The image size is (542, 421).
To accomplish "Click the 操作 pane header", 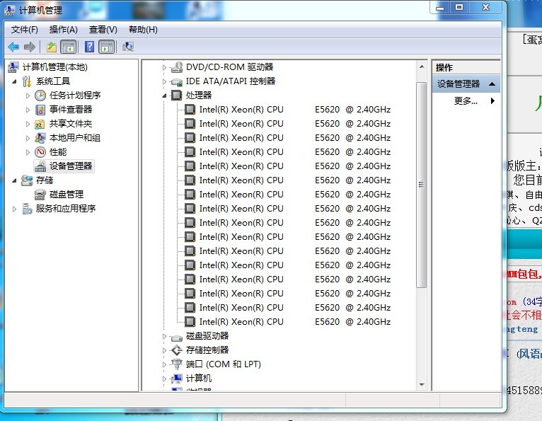I will (466, 67).
